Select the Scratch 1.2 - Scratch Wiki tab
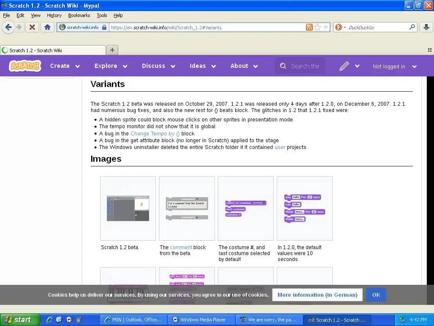Image resolution: width=434 pixels, height=326 pixels. click(53, 50)
